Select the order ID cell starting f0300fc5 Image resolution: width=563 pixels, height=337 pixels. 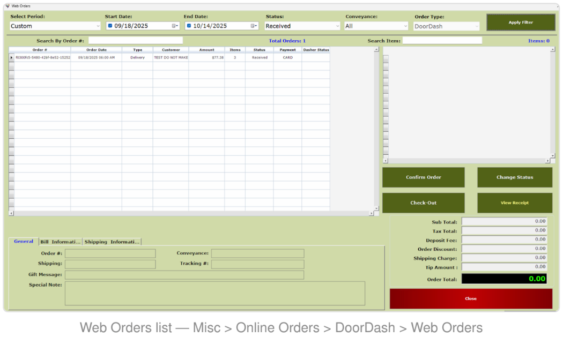point(43,57)
